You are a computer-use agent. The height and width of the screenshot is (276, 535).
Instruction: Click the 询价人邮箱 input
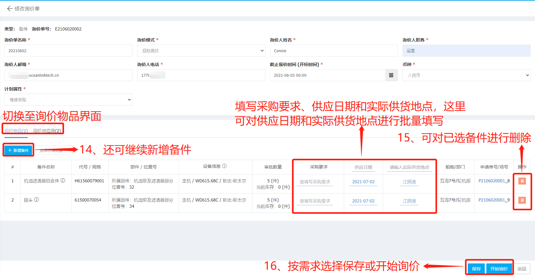point(68,75)
